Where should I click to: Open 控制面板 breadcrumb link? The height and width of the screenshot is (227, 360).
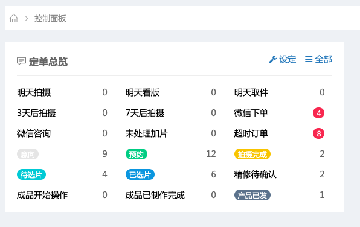[50, 19]
